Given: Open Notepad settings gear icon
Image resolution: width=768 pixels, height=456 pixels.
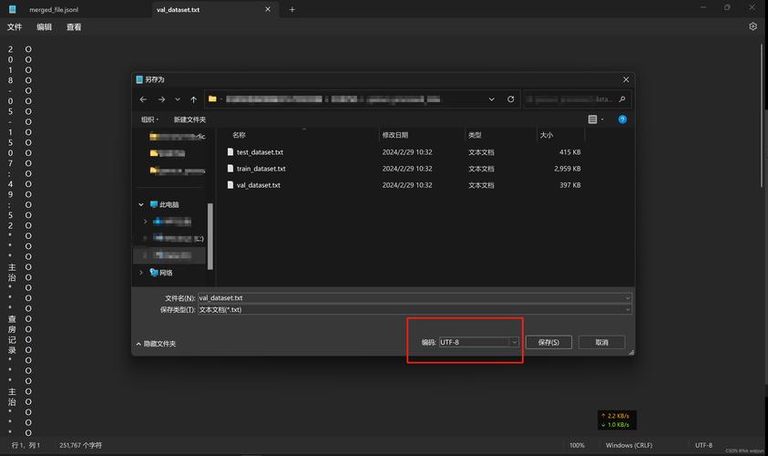Looking at the screenshot, I should 753,27.
